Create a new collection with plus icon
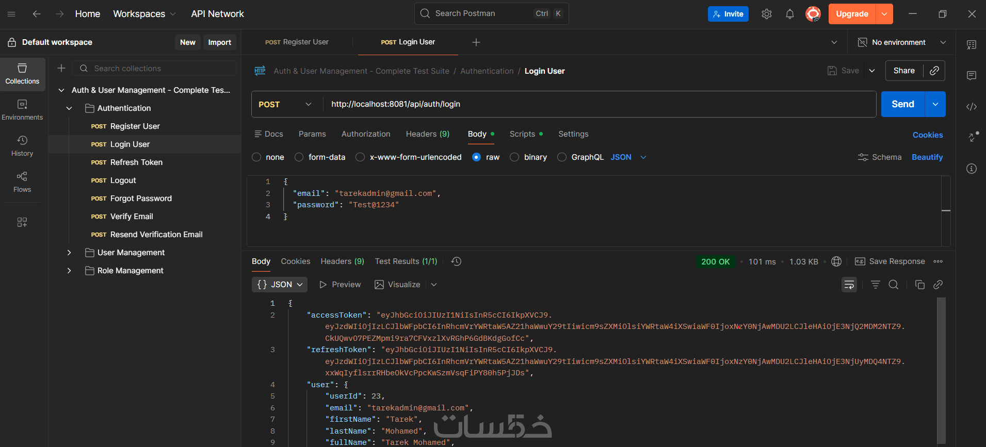986x447 pixels. [x=61, y=68]
